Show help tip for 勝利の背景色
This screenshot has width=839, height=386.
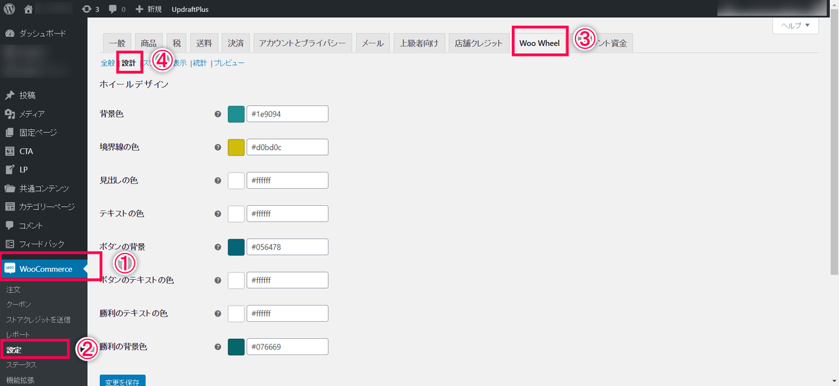[x=218, y=347]
